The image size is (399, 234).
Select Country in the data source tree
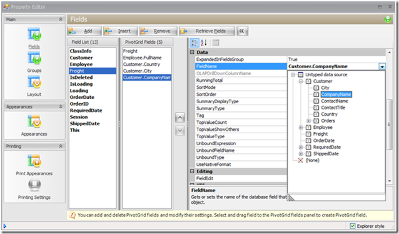(x=329, y=114)
